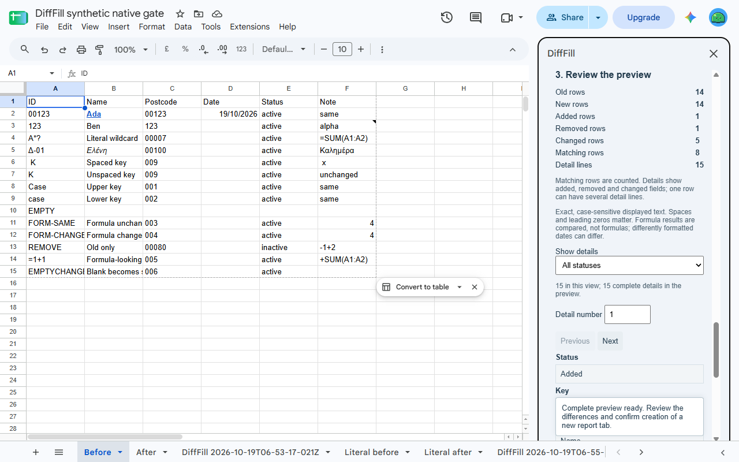This screenshot has height=462, width=739.
Task: Open the Extensions menu
Action: click(250, 27)
